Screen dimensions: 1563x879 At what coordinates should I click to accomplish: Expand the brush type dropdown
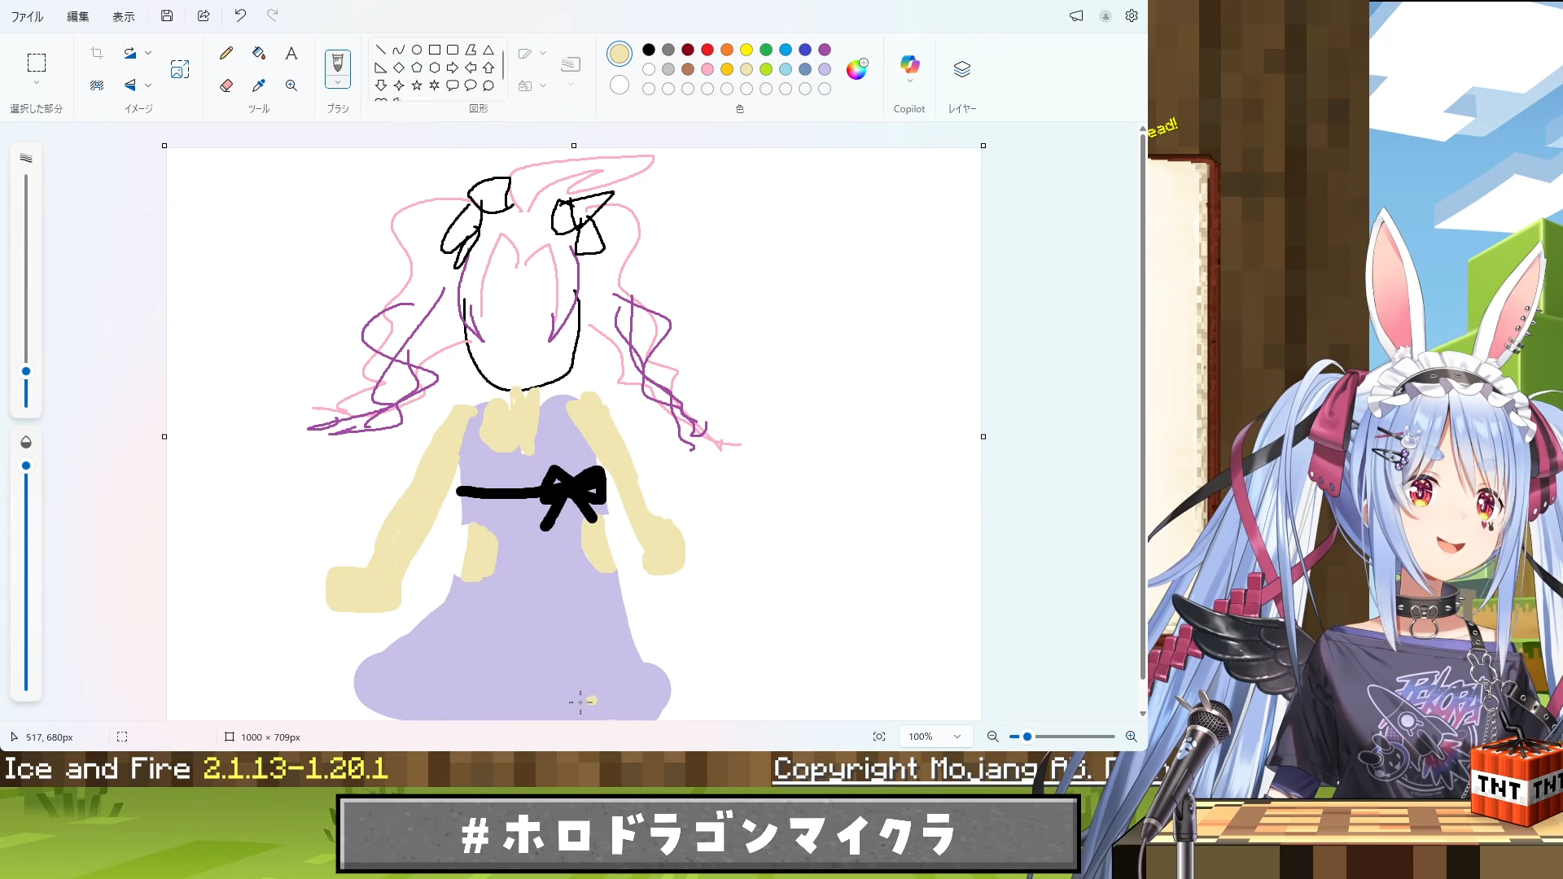pyautogui.click(x=338, y=83)
